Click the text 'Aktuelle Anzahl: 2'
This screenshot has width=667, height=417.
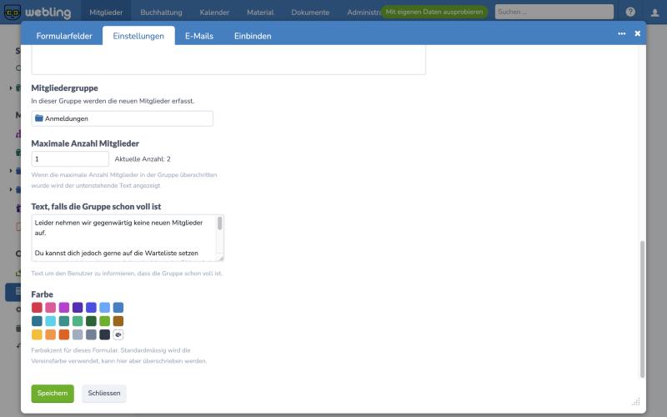143,159
